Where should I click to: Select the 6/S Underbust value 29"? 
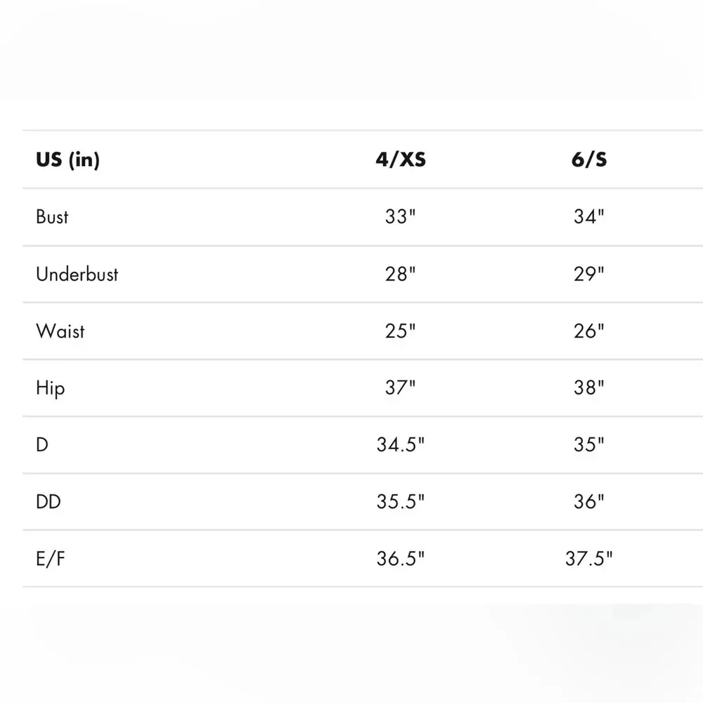tap(588, 273)
